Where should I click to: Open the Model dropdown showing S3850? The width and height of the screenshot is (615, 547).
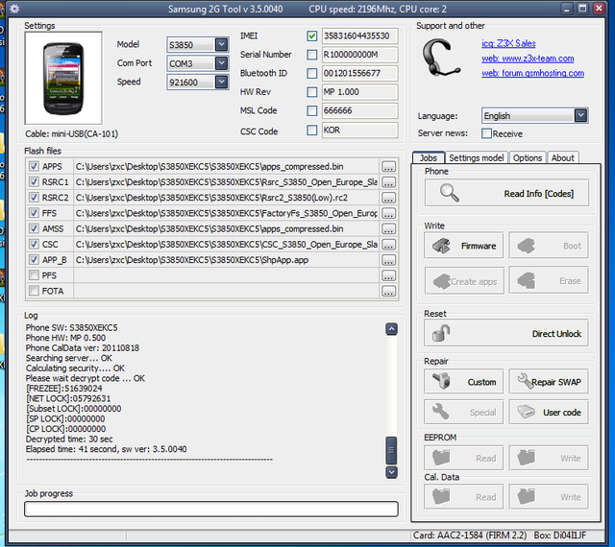[198, 45]
